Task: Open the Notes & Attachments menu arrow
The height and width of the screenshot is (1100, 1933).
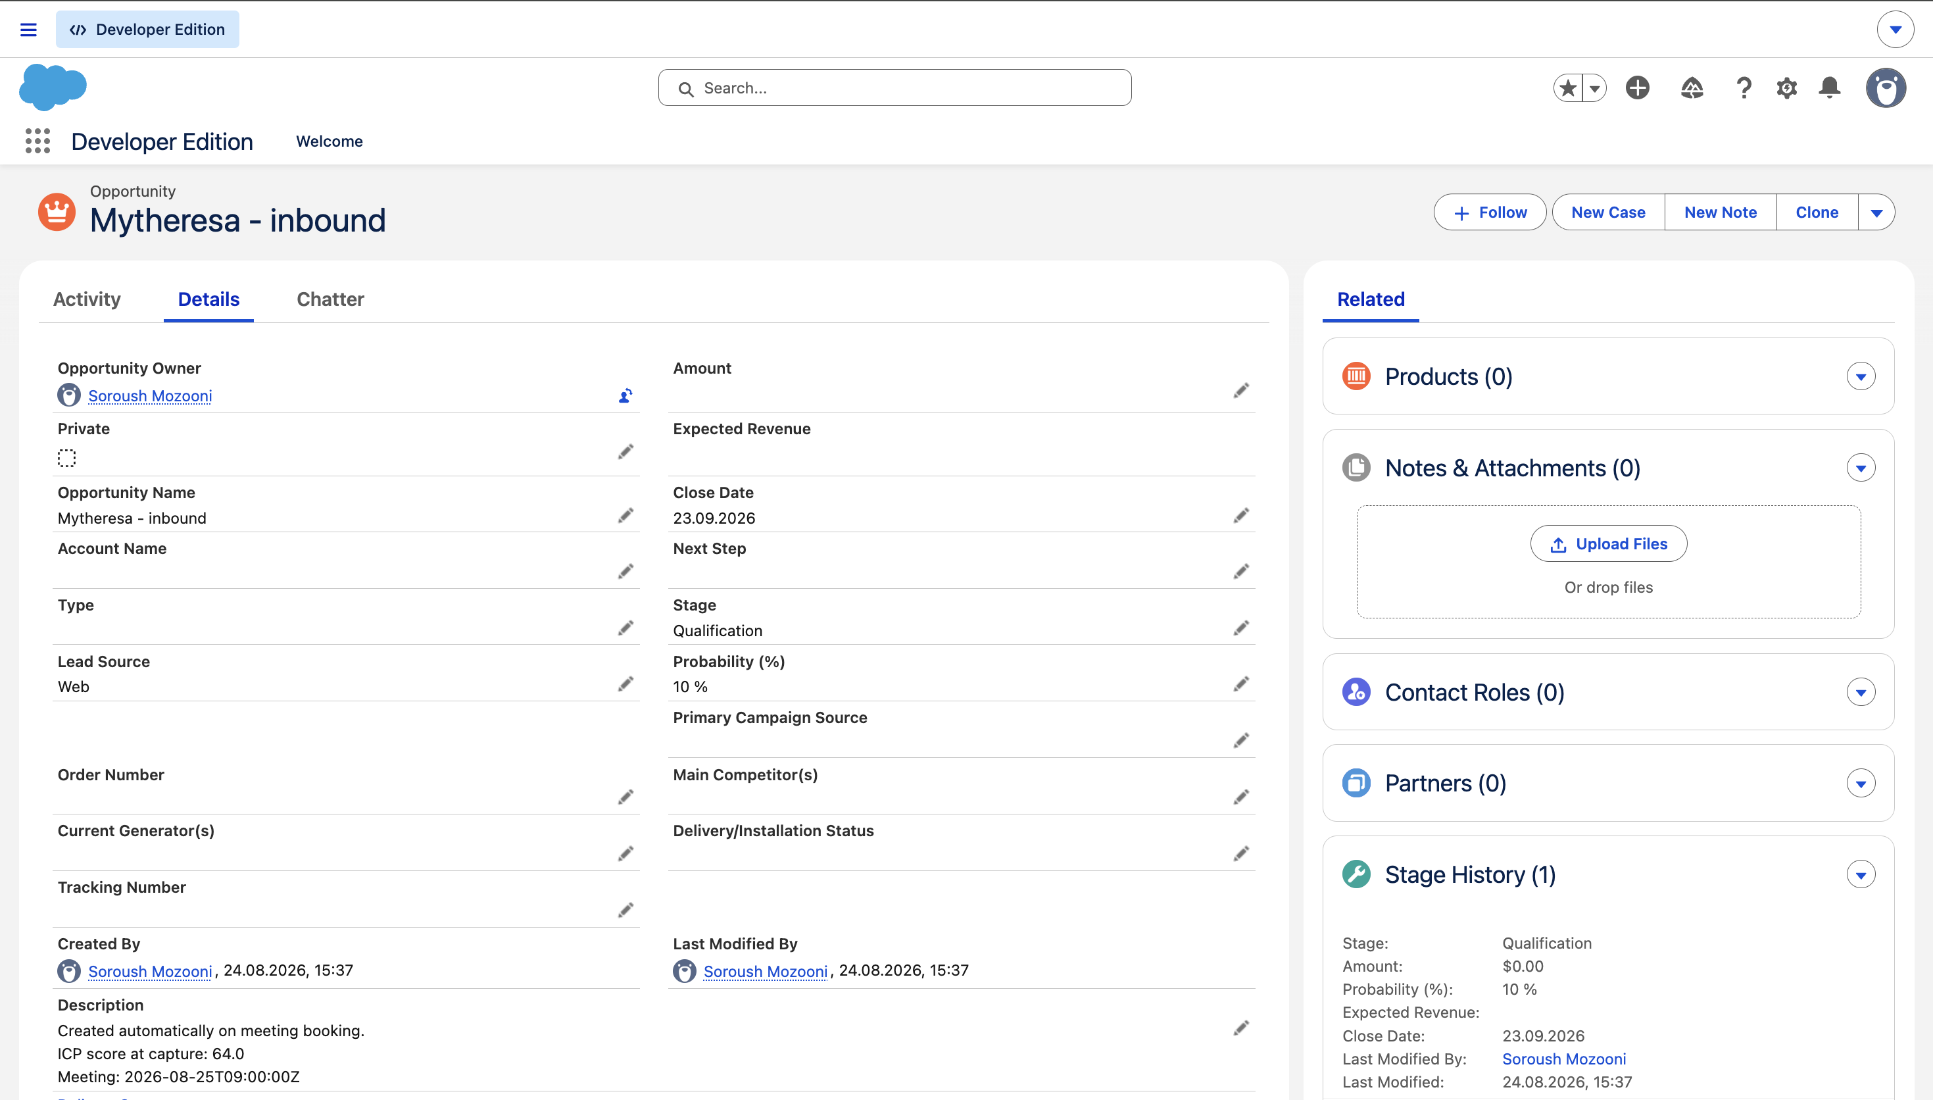Action: (1861, 468)
